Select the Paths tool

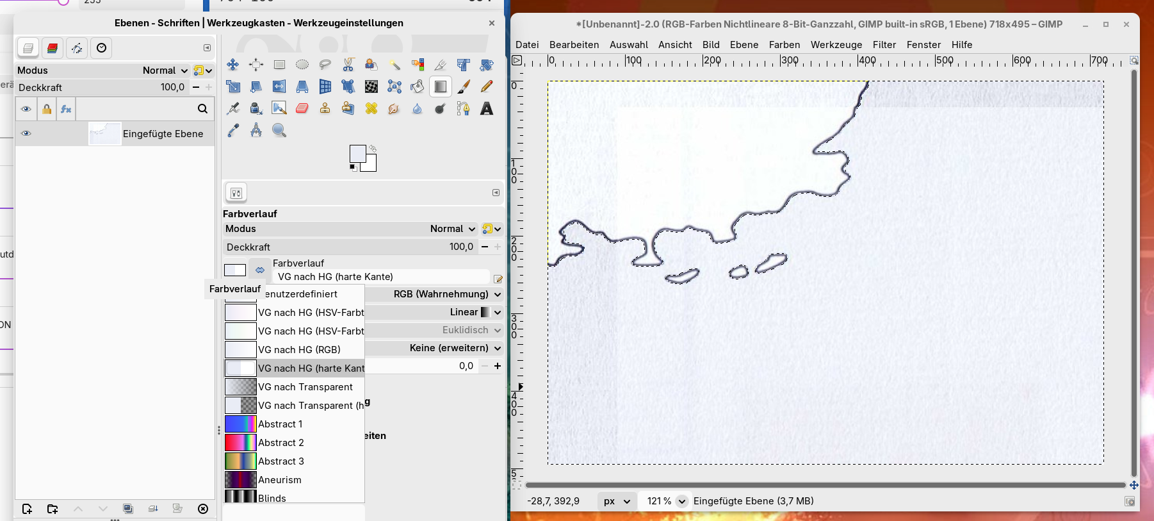click(464, 108)
